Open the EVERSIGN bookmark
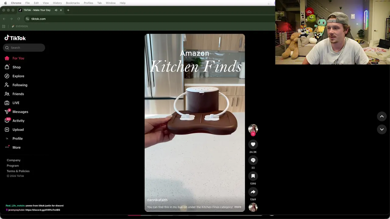 [x=19, y=26]
